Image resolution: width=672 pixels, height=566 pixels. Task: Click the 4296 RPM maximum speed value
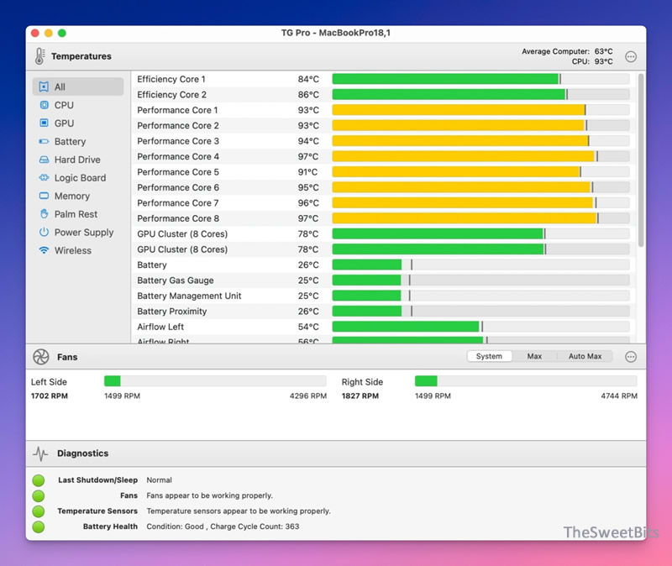coord(308,396)
